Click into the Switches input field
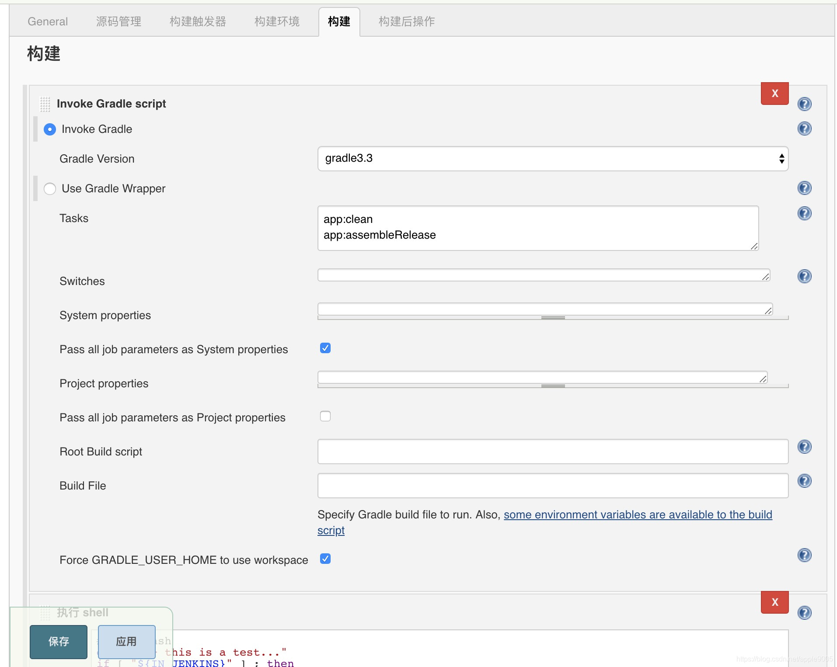837x667 pixels. tap(544, 275)
